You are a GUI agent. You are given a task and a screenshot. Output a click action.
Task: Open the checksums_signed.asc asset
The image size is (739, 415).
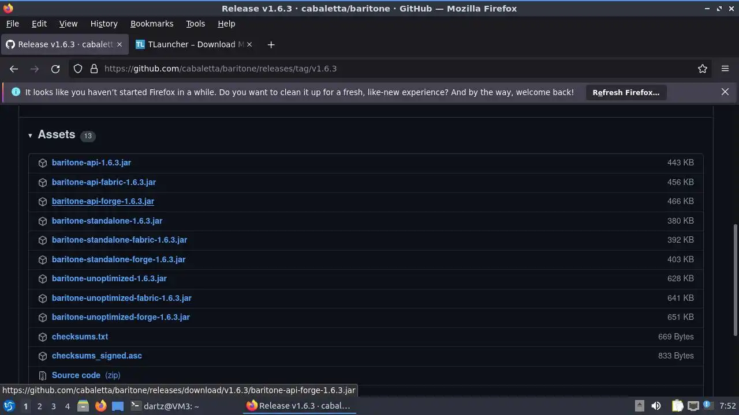click(x=96, y=356)
